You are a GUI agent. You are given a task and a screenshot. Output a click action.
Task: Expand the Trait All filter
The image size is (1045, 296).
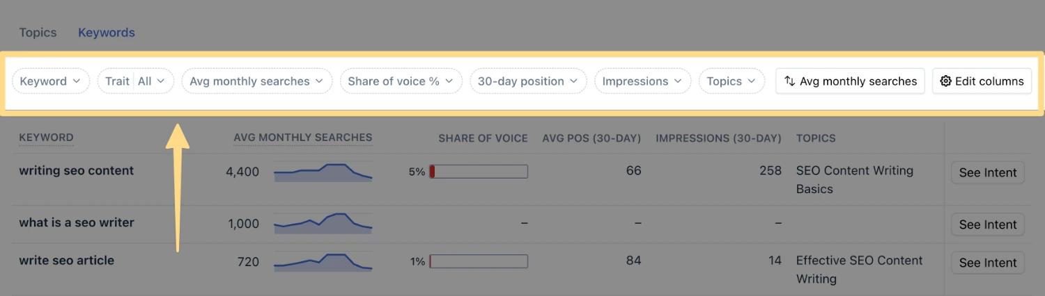135,81
